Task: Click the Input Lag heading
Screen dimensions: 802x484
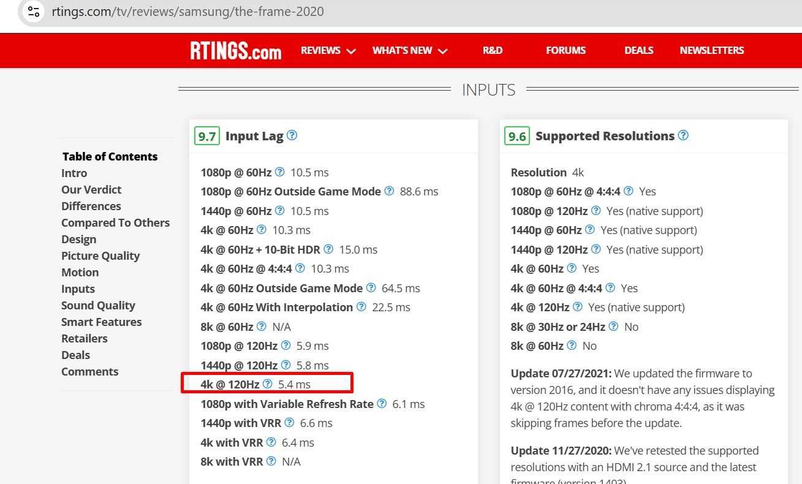Action: coord(254,136)
